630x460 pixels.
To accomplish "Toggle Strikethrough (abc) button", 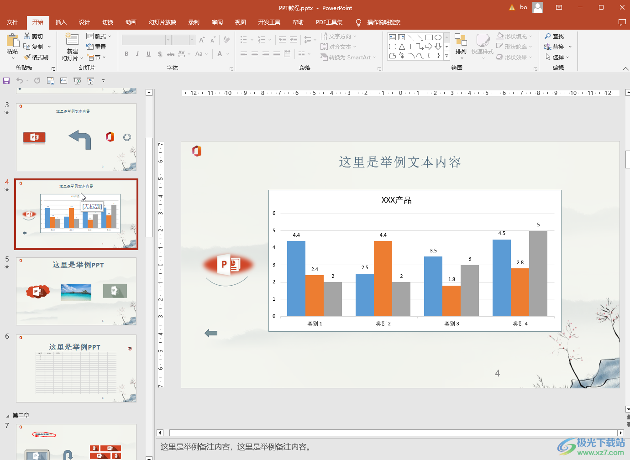I will point(171,54).
